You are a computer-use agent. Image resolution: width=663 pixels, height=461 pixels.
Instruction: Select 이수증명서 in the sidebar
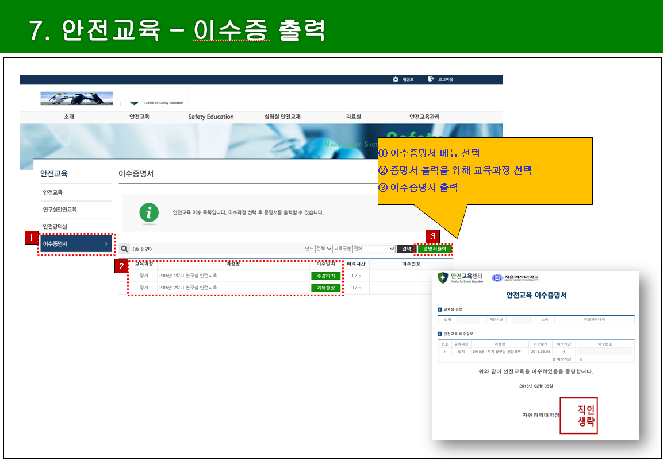coord(76,244)
